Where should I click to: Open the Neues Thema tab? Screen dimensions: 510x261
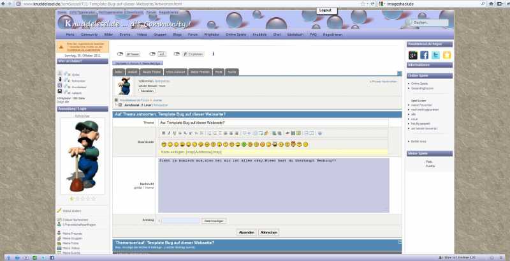(152, 72)
